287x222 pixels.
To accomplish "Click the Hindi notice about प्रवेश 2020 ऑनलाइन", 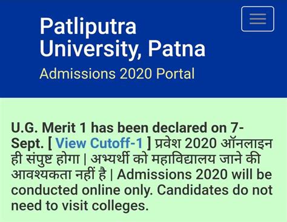I will [x=214, y=143].
